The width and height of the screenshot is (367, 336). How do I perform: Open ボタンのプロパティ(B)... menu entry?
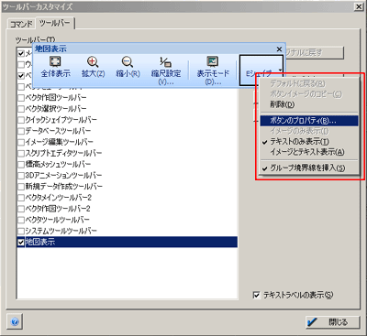(x=309, y=121)
